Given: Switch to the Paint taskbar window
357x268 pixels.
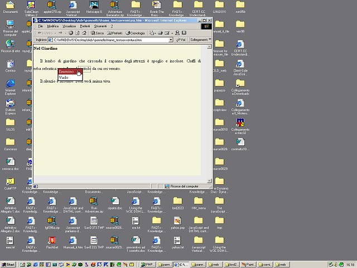Looking at the screenshot, I should [x=248, y=265].
